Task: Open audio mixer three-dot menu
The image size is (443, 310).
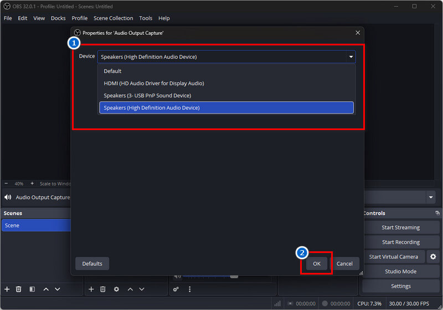Action: point(189,289)
